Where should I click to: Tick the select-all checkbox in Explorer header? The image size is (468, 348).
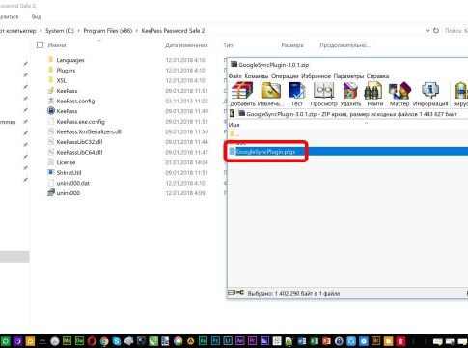coord(40,45)
